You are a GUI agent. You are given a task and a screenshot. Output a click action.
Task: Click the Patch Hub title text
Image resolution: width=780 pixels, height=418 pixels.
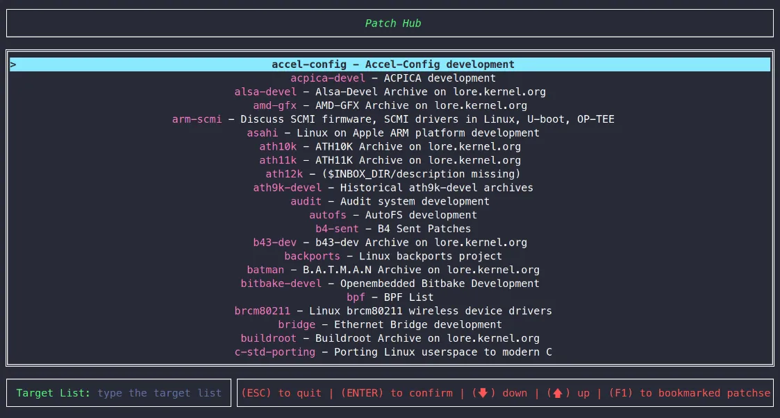tap(393, 24)
